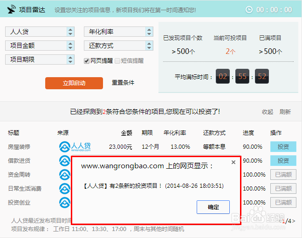
Task: Enable the 短信提醒 checkbox
Action: click(x=117, y=61)
